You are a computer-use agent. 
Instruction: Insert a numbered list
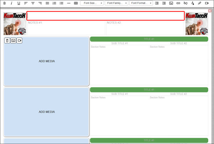(54, 3)
